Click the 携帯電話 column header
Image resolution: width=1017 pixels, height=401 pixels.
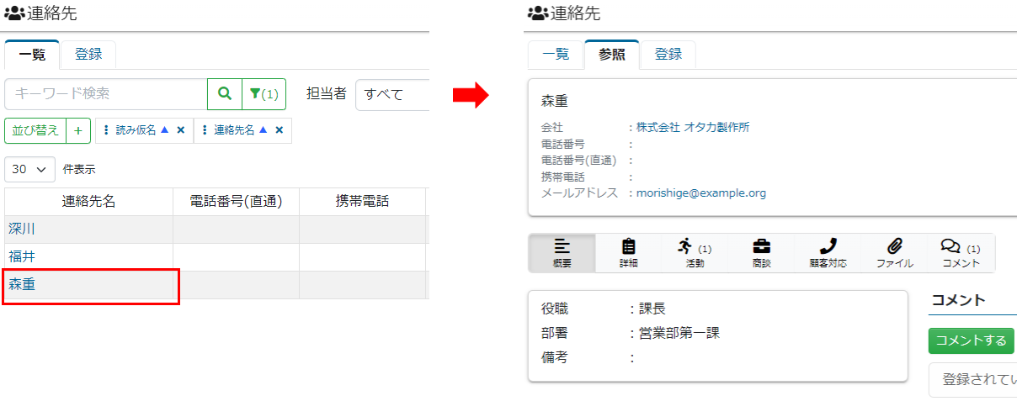point(362,202)
